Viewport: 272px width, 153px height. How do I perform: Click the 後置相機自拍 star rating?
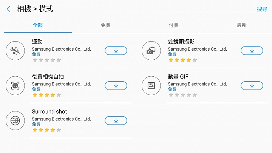tap(47, 95)
